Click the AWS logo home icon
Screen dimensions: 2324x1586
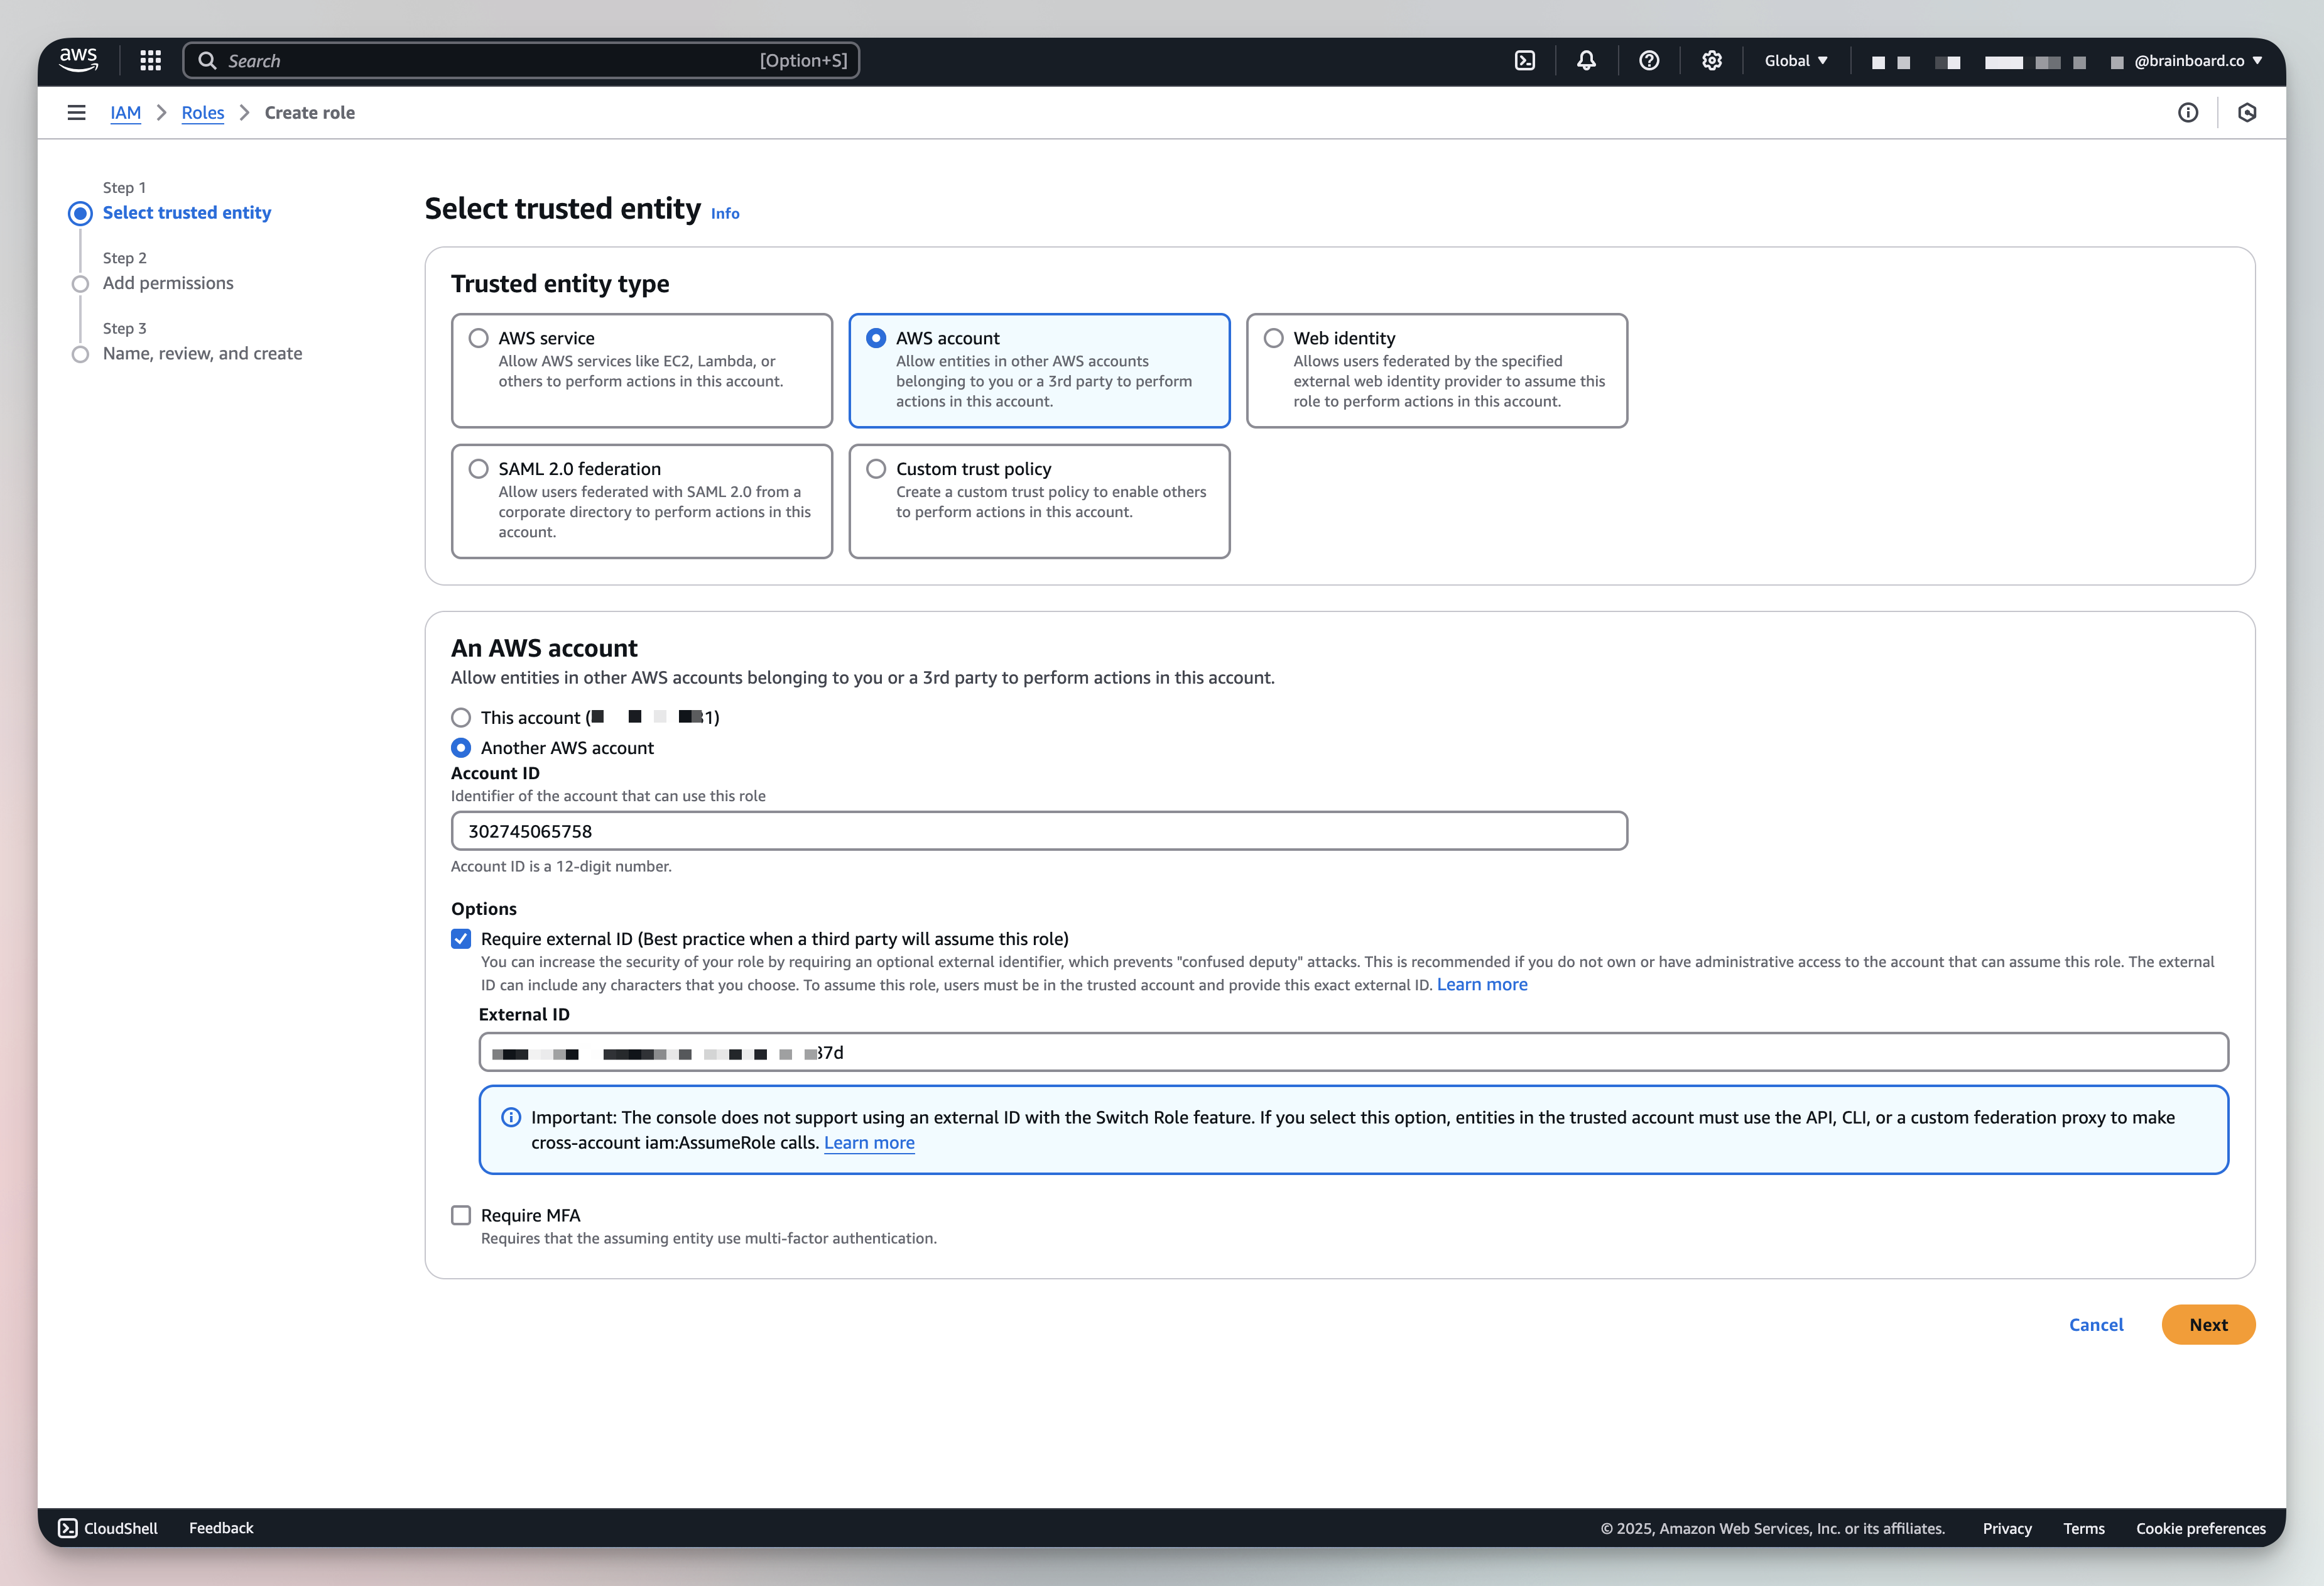pyautogui.click(x=79, y=60)
